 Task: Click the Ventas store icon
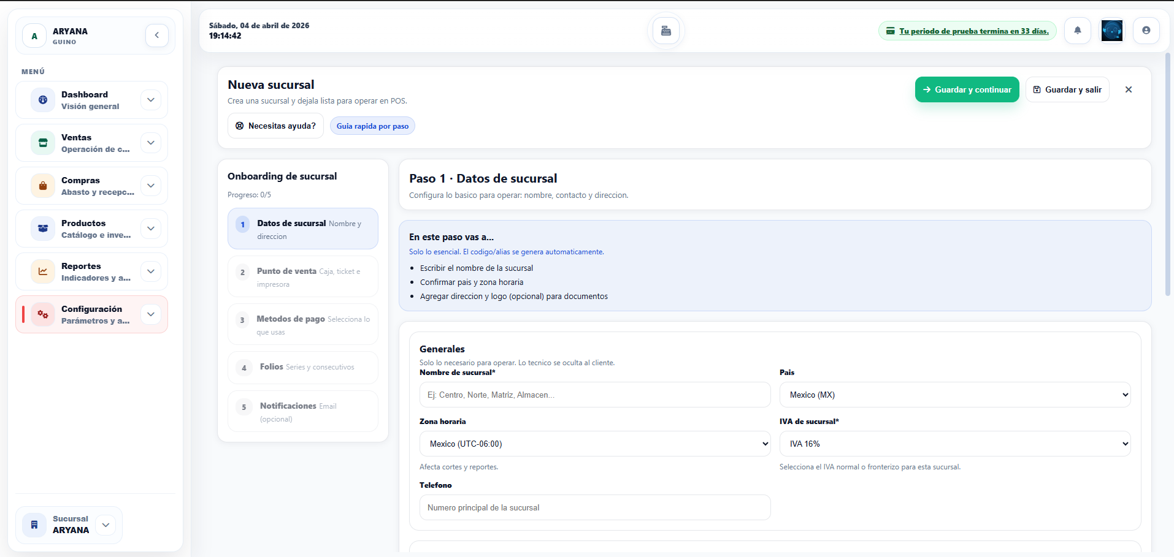(x=43, y=143)
